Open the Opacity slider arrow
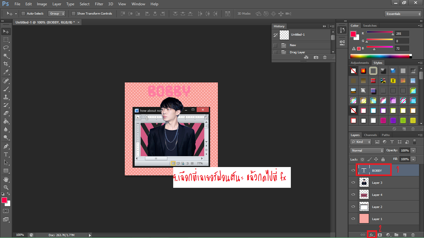424x238 pixels. (413, 150)
